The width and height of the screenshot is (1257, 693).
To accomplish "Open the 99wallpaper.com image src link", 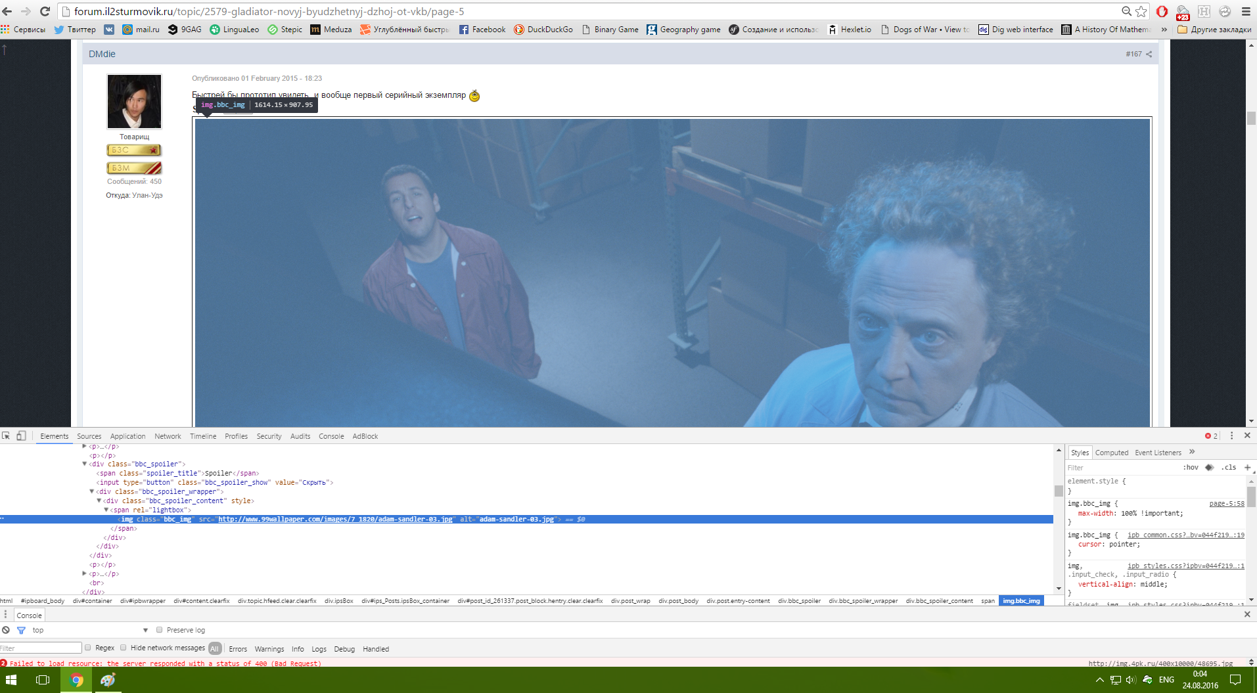I will click(335, 519).
